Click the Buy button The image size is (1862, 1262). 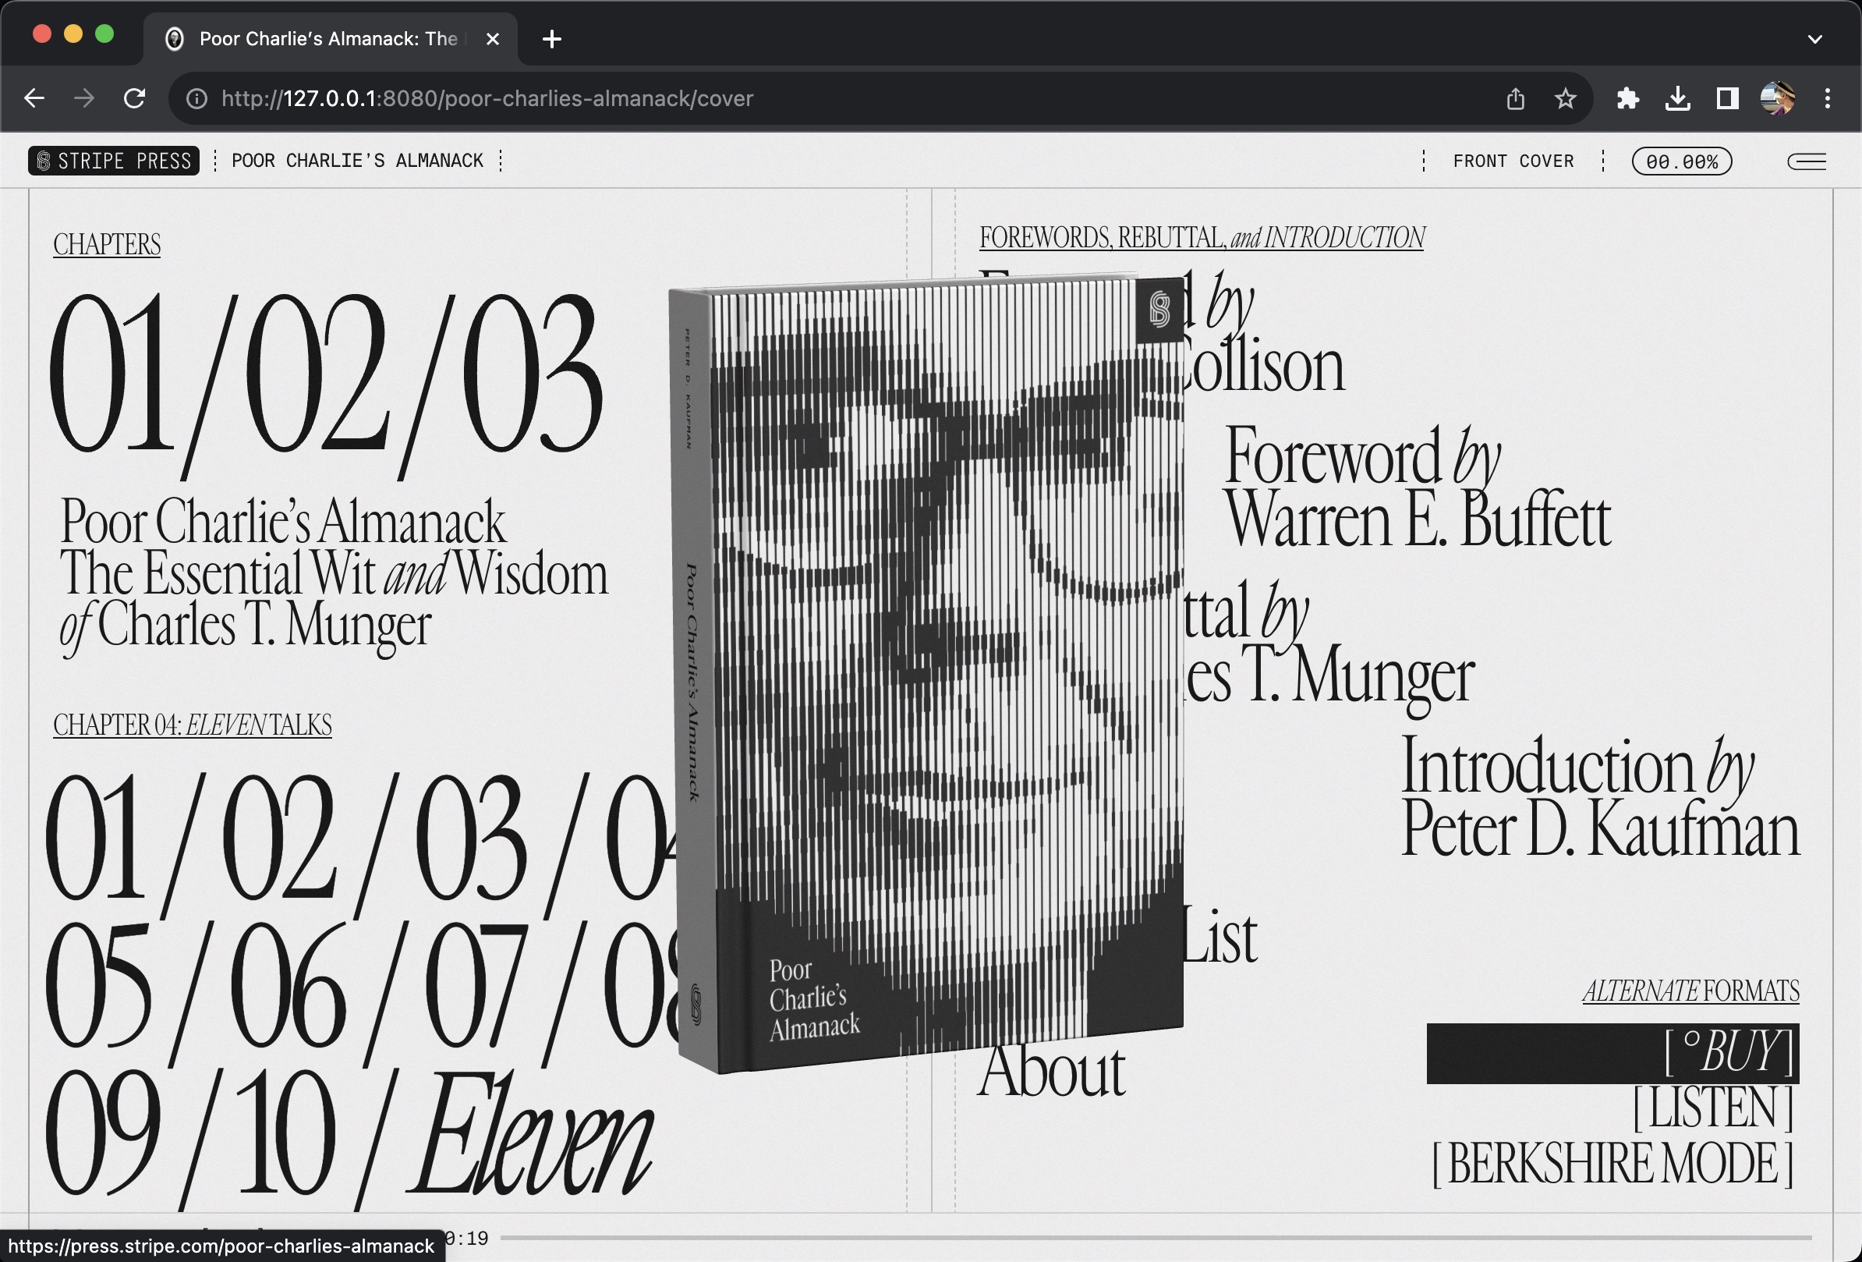point(1612,1053)
